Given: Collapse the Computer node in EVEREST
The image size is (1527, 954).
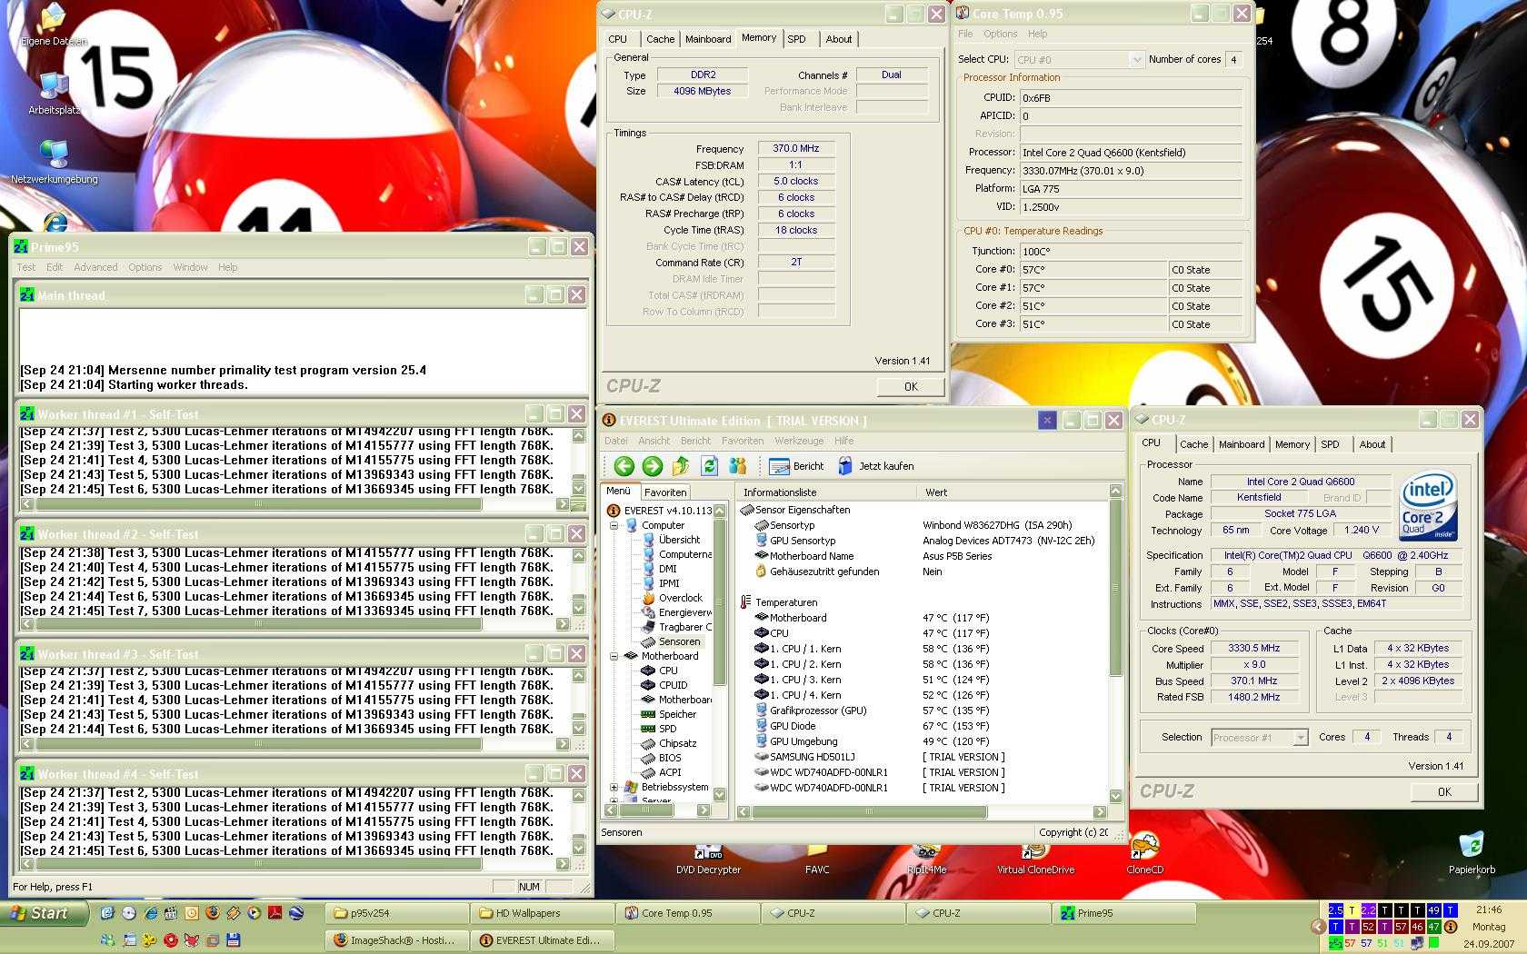Looking at the screenshot, I should click(614, 525).
